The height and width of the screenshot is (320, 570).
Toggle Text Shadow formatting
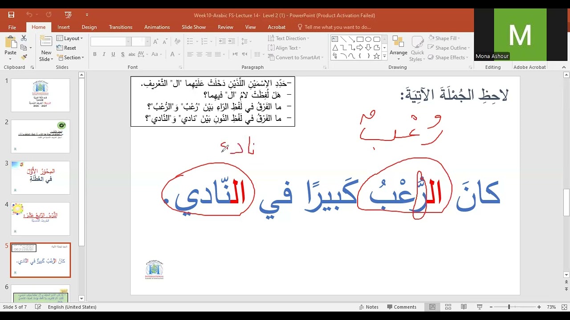(x=122, y=54)
